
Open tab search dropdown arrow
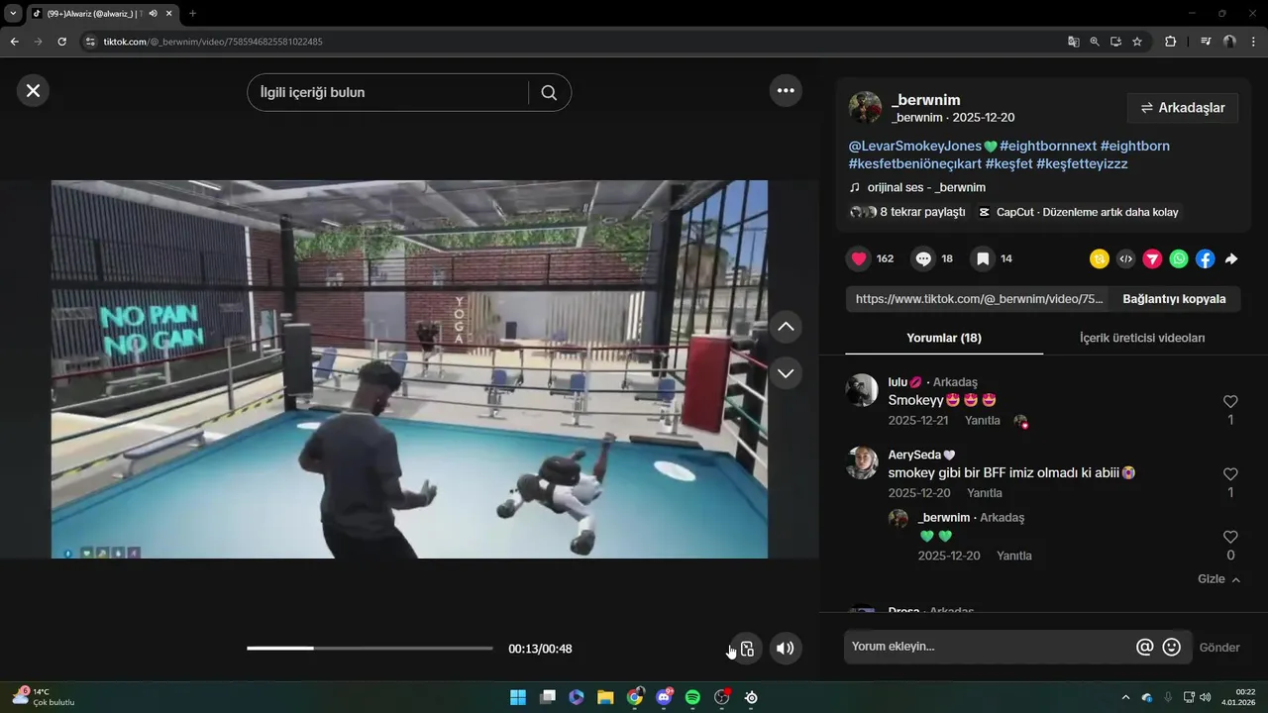13,13
